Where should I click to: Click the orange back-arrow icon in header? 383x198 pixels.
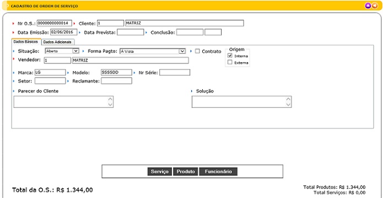[x=375, y=5]
